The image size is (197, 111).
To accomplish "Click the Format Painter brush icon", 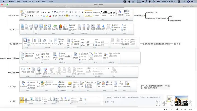I will coord(25,16).
